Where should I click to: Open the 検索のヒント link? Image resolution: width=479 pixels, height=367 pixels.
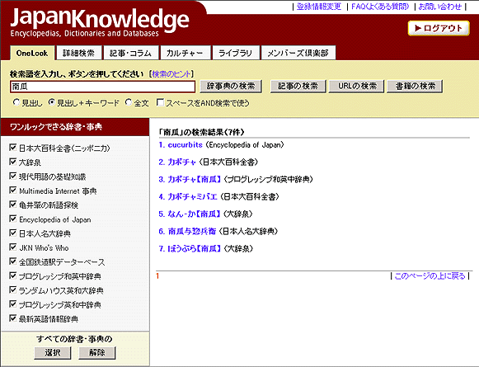click(x=171, y=74)
